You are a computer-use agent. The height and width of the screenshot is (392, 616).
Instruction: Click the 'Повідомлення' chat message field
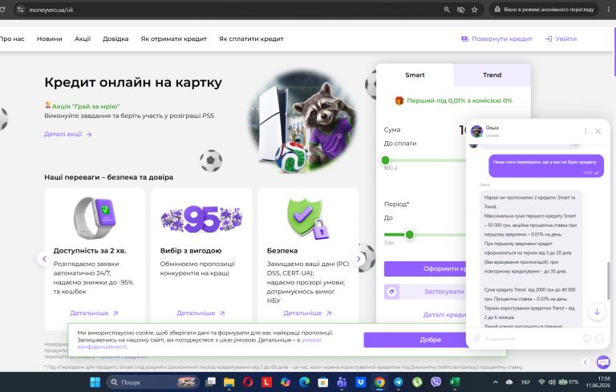click(x=530, y=338)
